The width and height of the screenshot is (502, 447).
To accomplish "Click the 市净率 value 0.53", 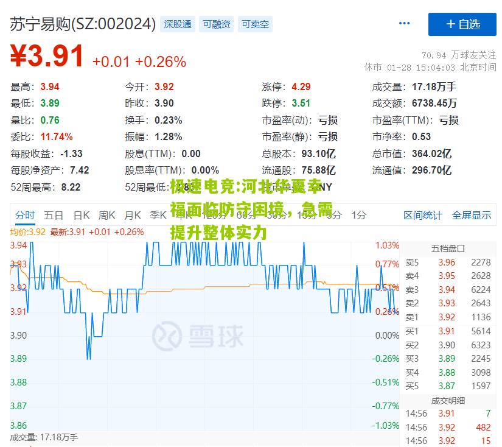I will click(421, 137).
